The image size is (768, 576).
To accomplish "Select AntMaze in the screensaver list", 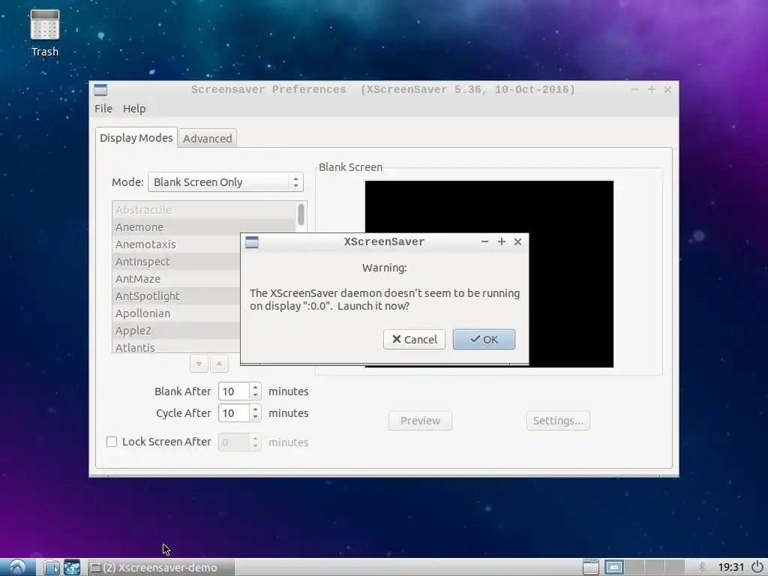I will point(176,279).
